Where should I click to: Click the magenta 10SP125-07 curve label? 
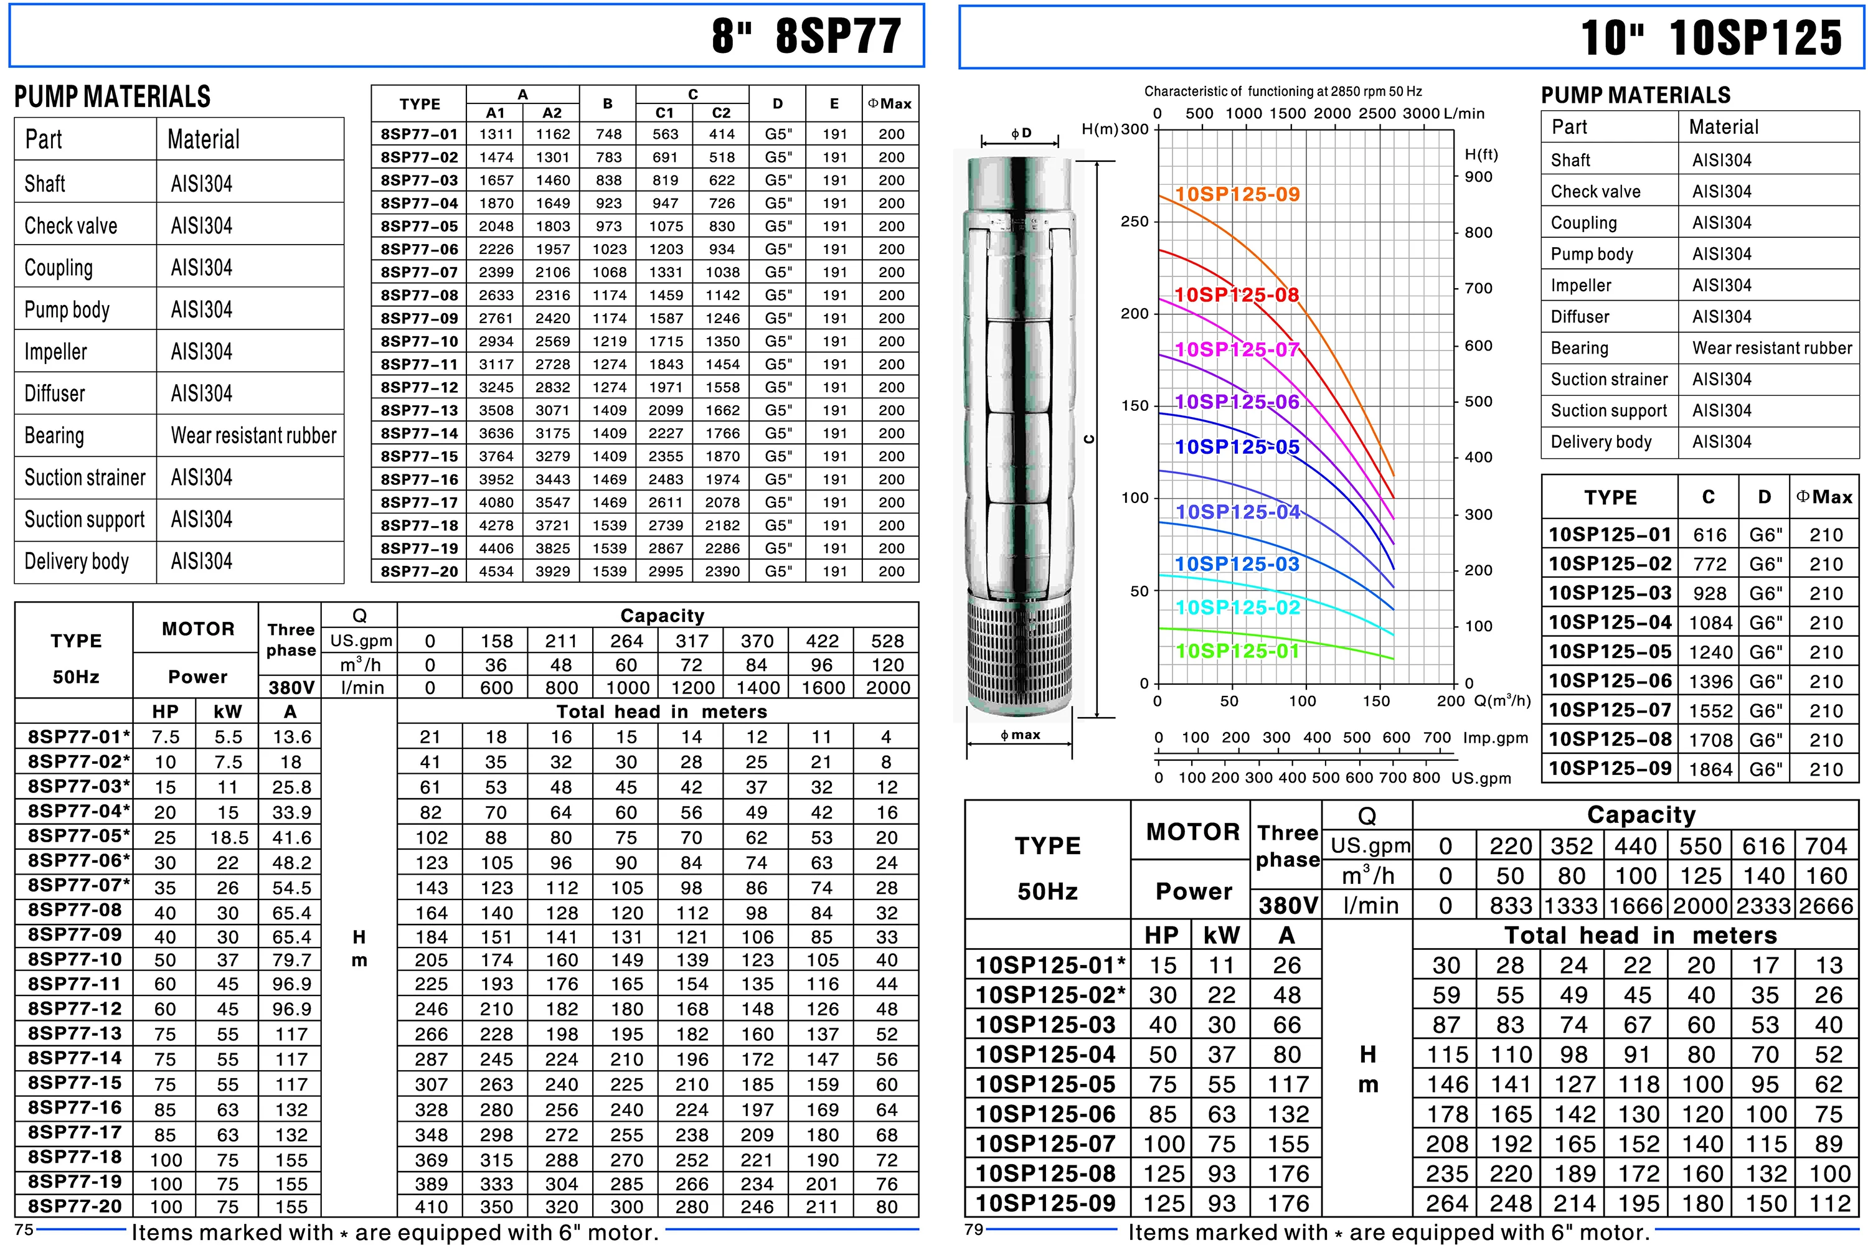[x=1237, y=349]
